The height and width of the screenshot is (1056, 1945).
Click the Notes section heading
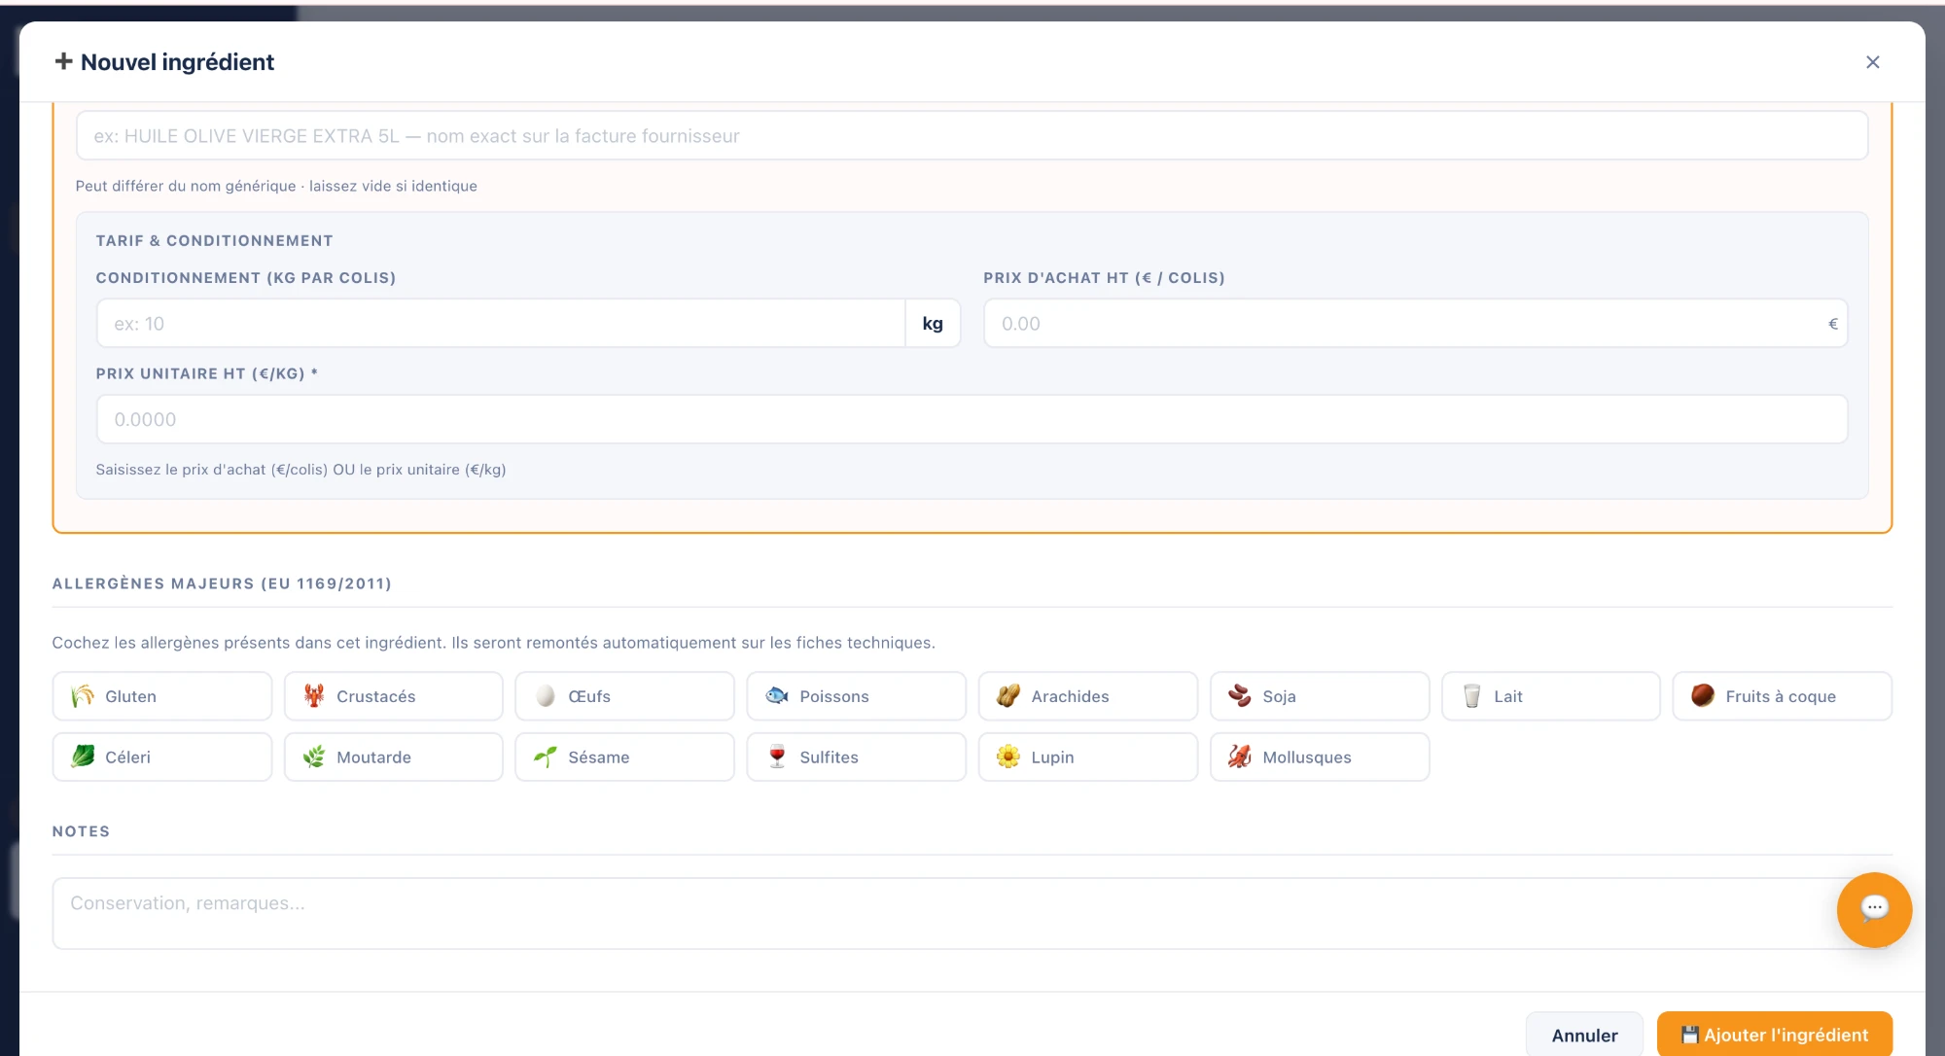tap(81, 831)
